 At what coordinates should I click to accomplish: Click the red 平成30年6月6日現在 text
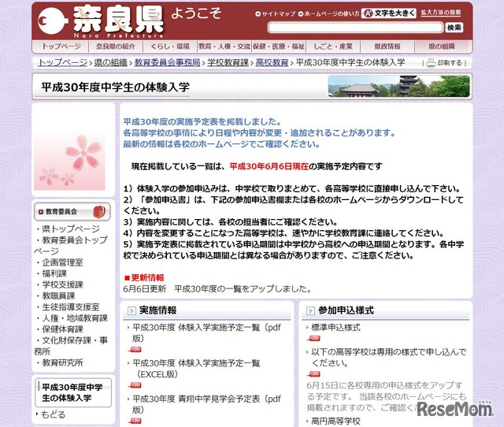click(x=269, y=166)
